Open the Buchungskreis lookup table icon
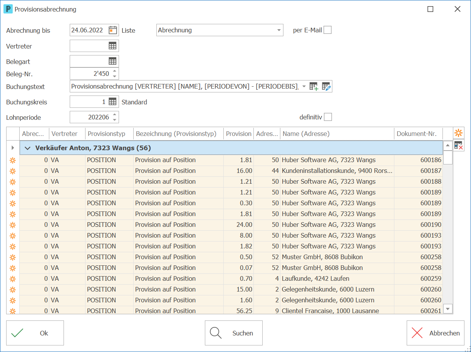The image size is (471, 352). 112,102
